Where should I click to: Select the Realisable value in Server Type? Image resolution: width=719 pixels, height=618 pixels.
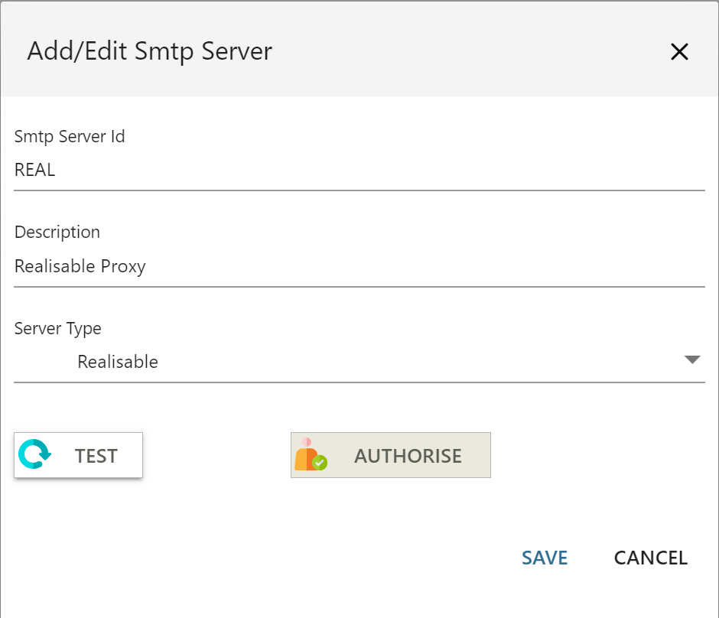click(x=118, y=362)
